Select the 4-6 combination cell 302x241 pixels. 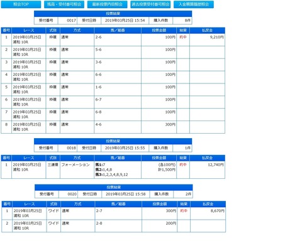118,127
